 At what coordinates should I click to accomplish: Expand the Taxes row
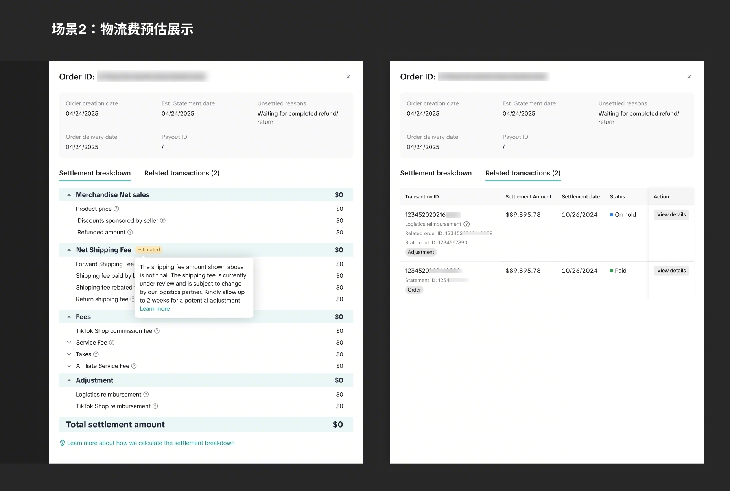(x=69, y=354)
